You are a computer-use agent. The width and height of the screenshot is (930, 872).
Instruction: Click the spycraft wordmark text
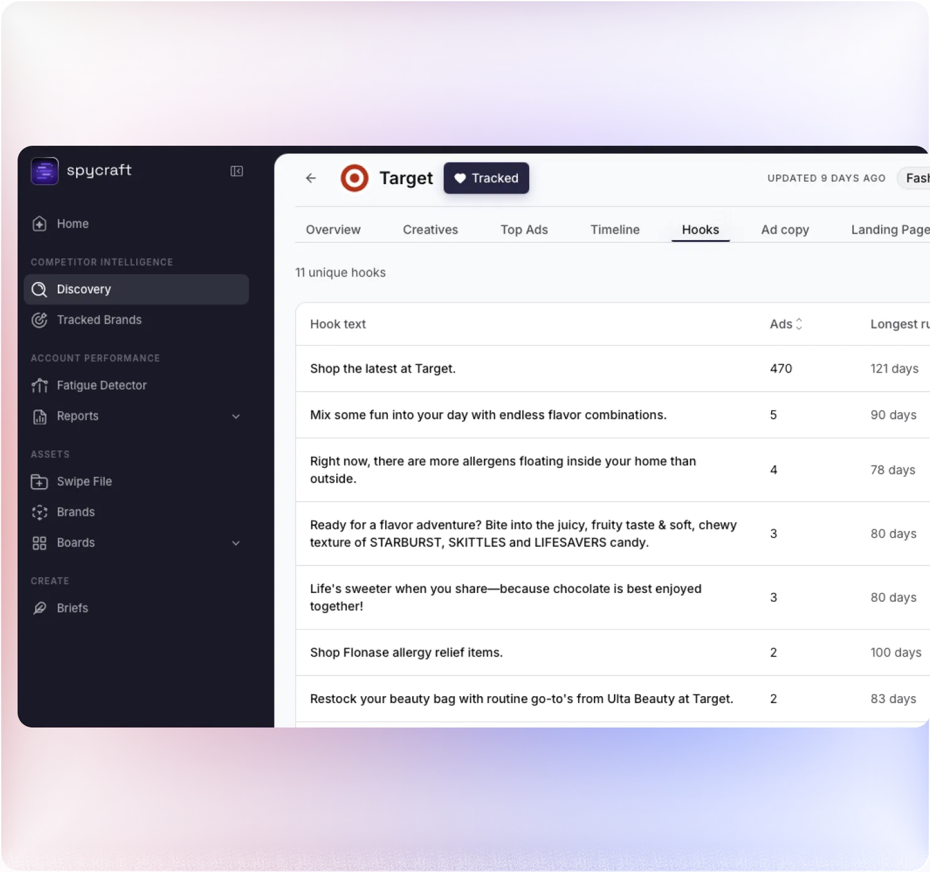(x=99, y=170)
